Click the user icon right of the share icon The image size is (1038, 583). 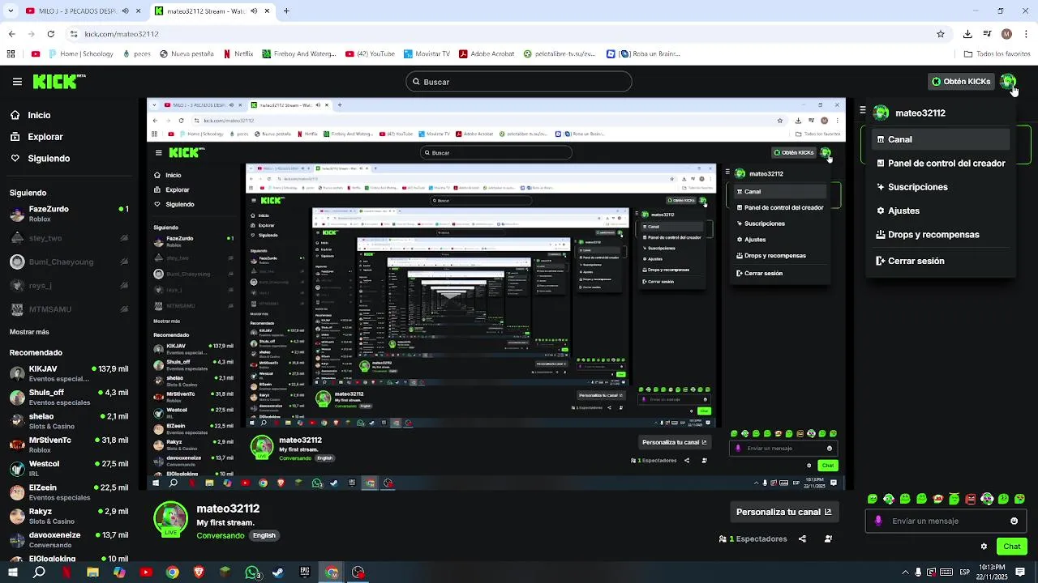pyautogui.click(x=828, y=538)
